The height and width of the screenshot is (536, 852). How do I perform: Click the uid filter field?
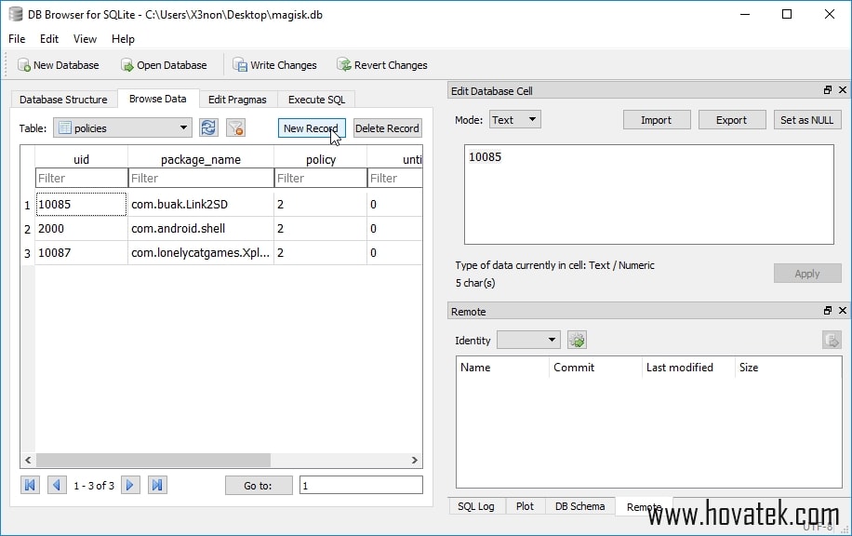pos(82,178)
